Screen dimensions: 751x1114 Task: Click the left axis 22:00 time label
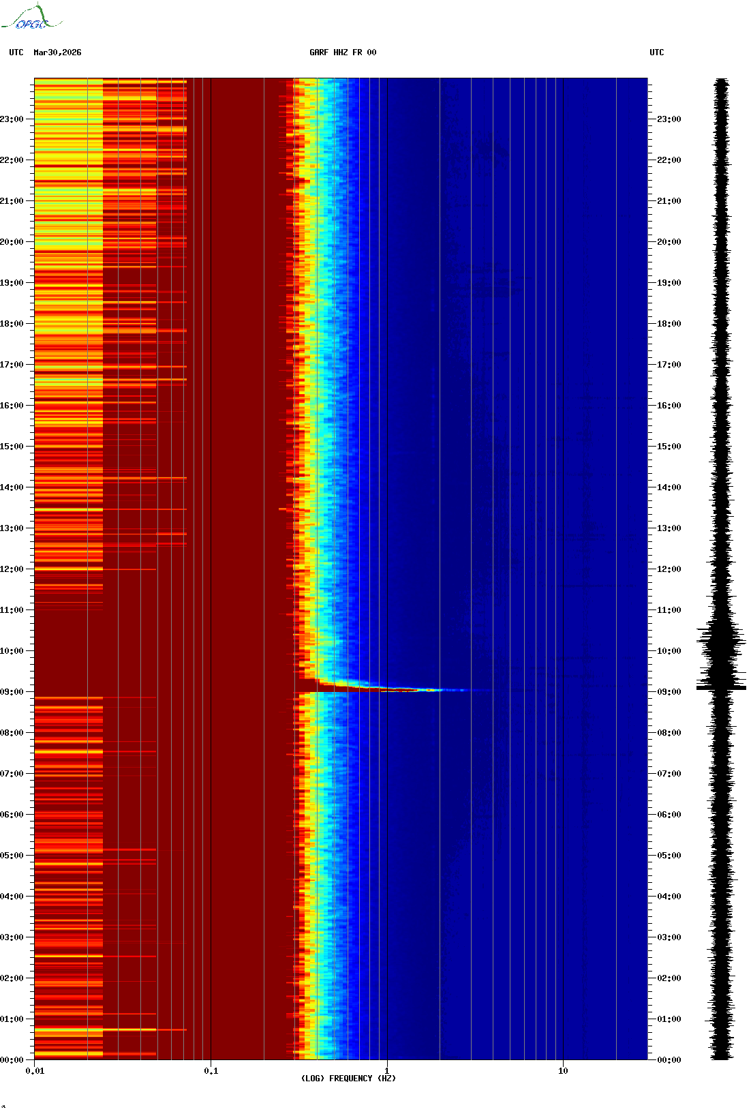(x=12, y=160)
